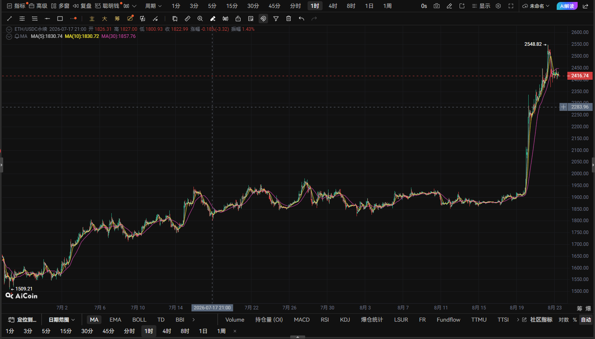Image resolution: width=595 pixels, height=339 pixels.
Task: Start 复盘 replay mode
Action: click(x=83, y=6)
